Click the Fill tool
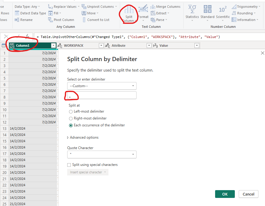 click(55, 13)
